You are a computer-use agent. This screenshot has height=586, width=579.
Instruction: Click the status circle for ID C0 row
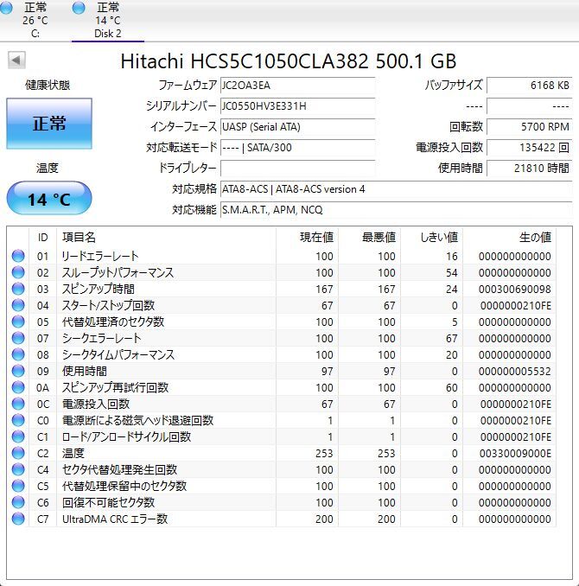click(18, 420)
